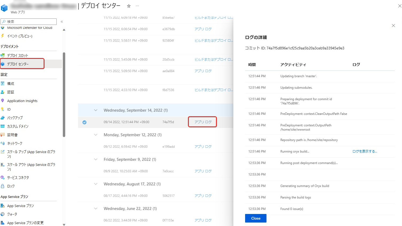Open the ログを表示する... link
The height and width of the screenshot is (226, 402).
[x=365, y=151]
